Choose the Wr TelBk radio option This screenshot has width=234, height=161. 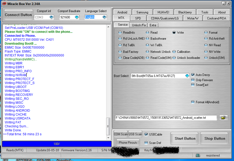[x=148, y=45]
